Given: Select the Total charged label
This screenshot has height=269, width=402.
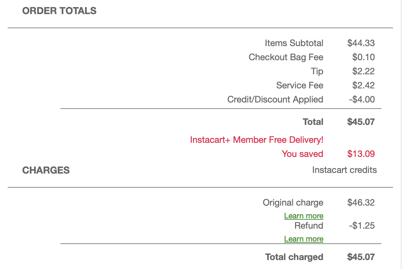Looking at the screenshot, I should 294,257.
